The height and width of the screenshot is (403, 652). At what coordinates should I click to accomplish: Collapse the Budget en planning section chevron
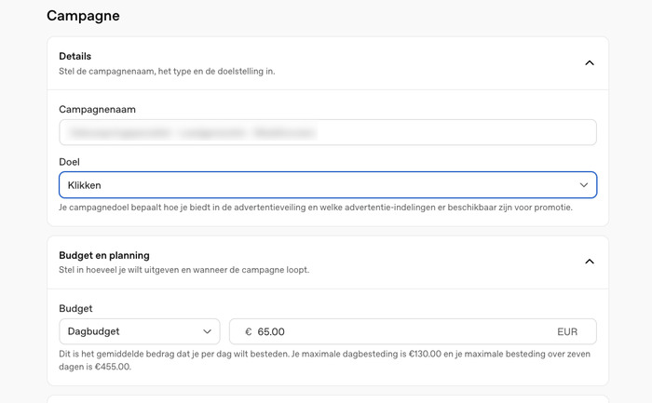click(x=590, y=262)
